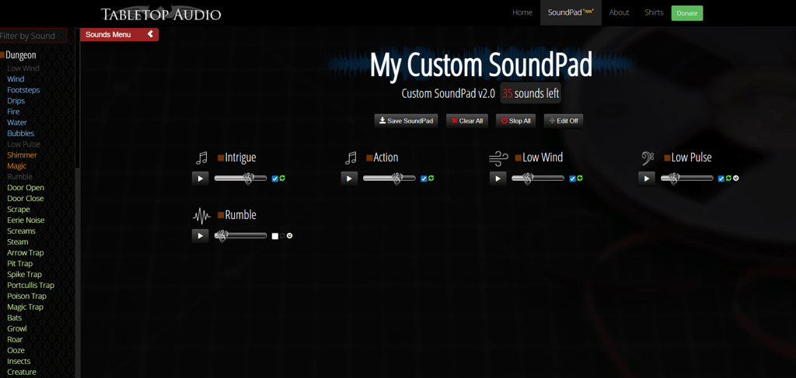Open the Home page

(x=522, y=12)
